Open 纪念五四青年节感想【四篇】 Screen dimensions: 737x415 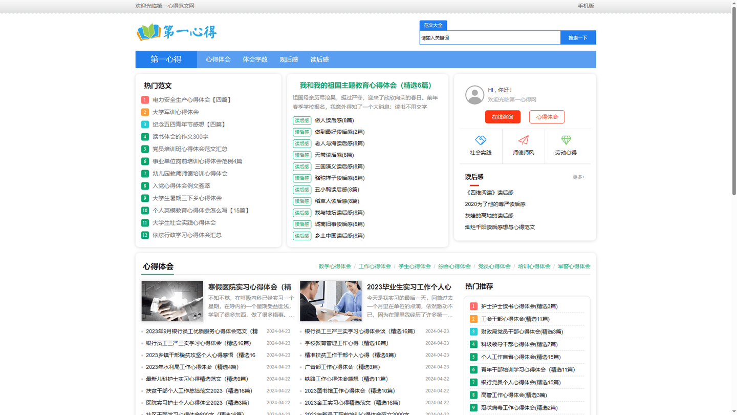point(189,125)
